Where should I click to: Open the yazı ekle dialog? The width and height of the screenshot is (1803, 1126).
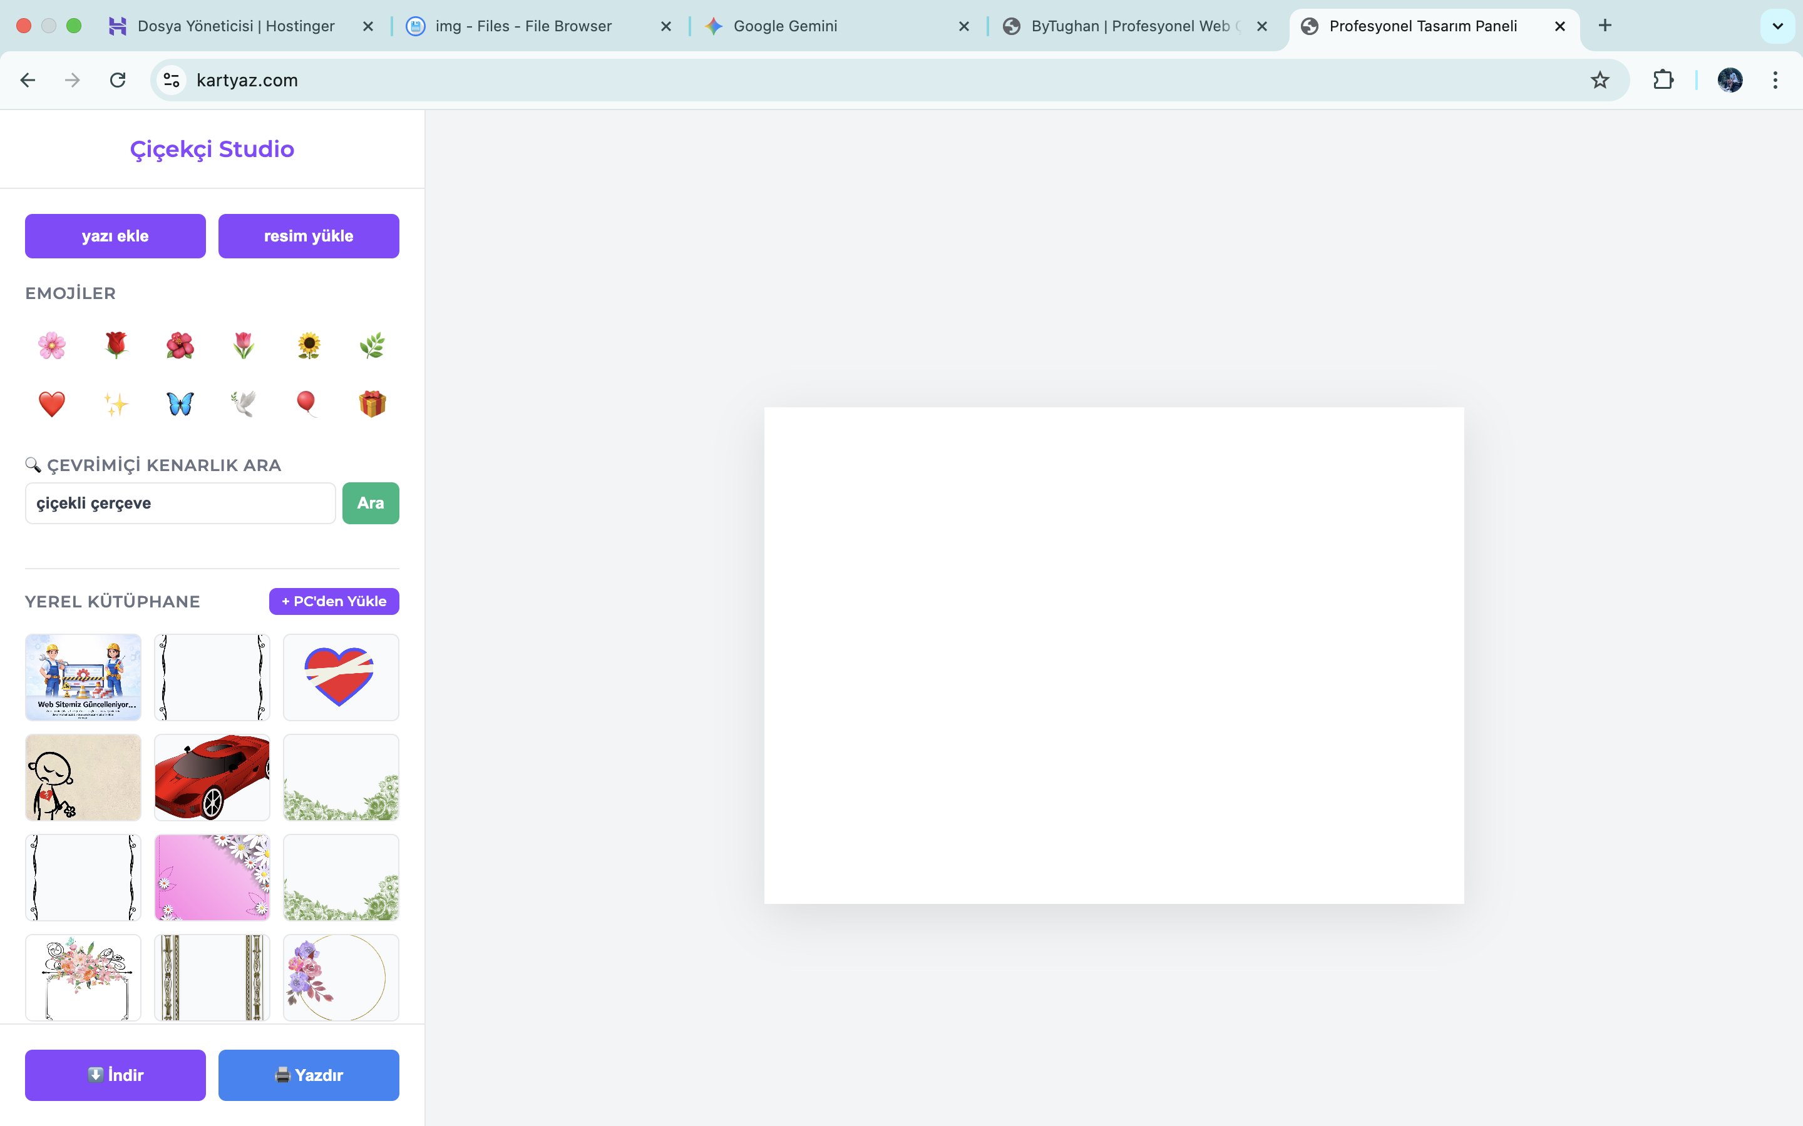tap(115, 235)
